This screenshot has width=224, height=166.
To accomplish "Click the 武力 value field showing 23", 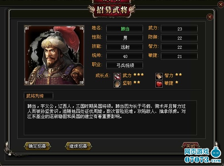I will coord(179,29).
